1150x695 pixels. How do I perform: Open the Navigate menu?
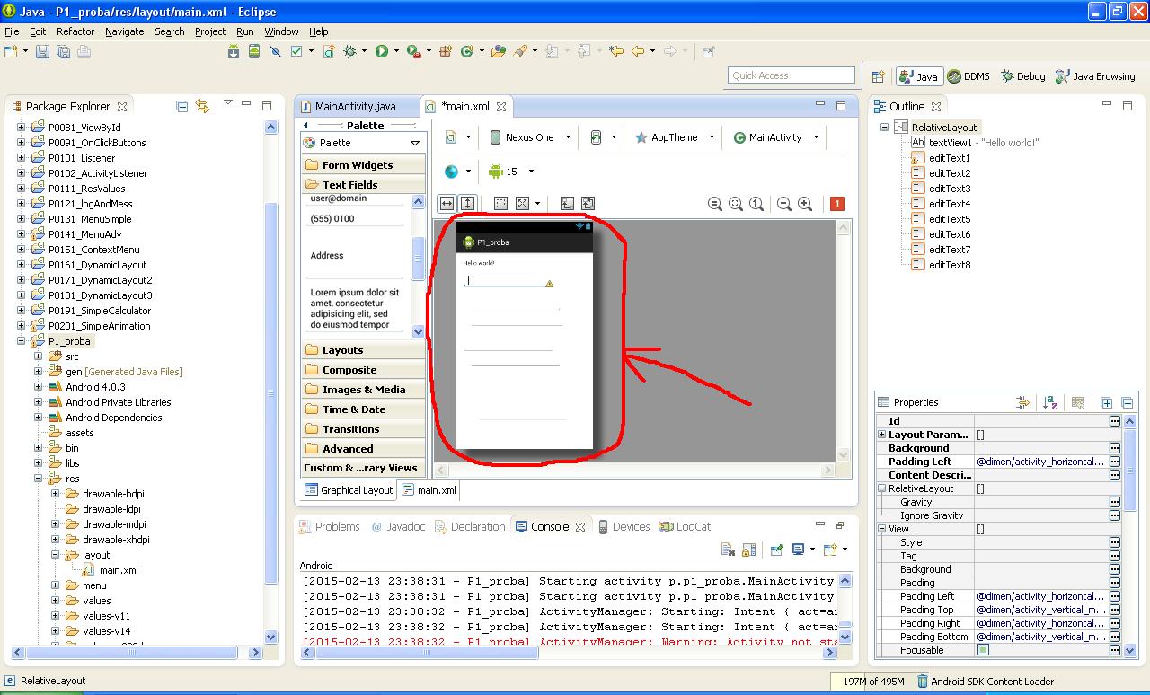pyautogui.click(x=124, y=31)
